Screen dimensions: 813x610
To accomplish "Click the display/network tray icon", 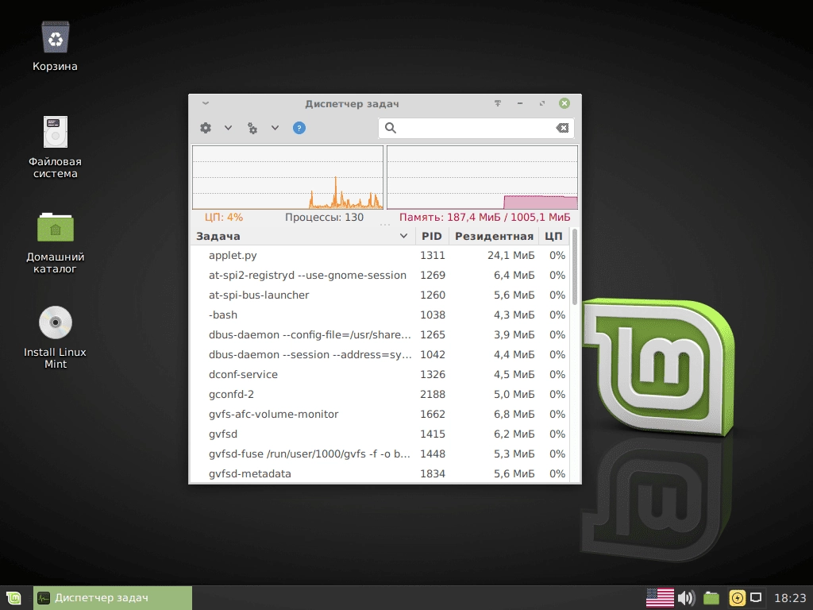I will pos(756,598).
